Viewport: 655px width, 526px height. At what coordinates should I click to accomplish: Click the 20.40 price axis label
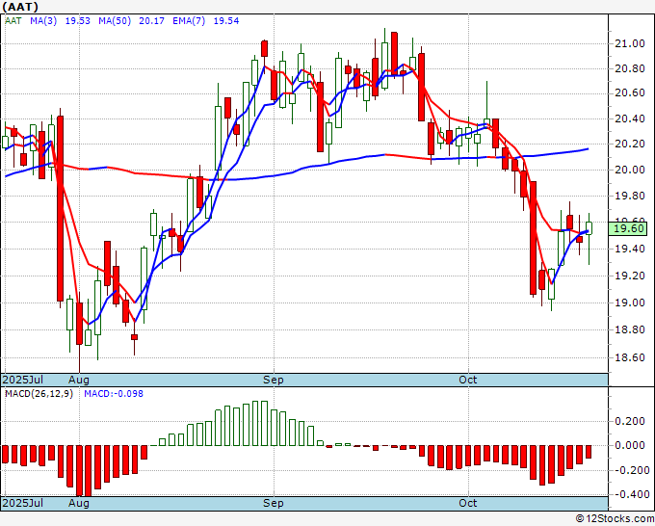[630, 119]
